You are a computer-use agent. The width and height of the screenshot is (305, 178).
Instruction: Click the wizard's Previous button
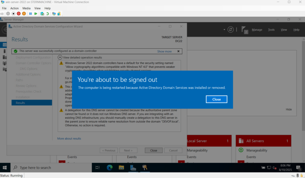109,151
